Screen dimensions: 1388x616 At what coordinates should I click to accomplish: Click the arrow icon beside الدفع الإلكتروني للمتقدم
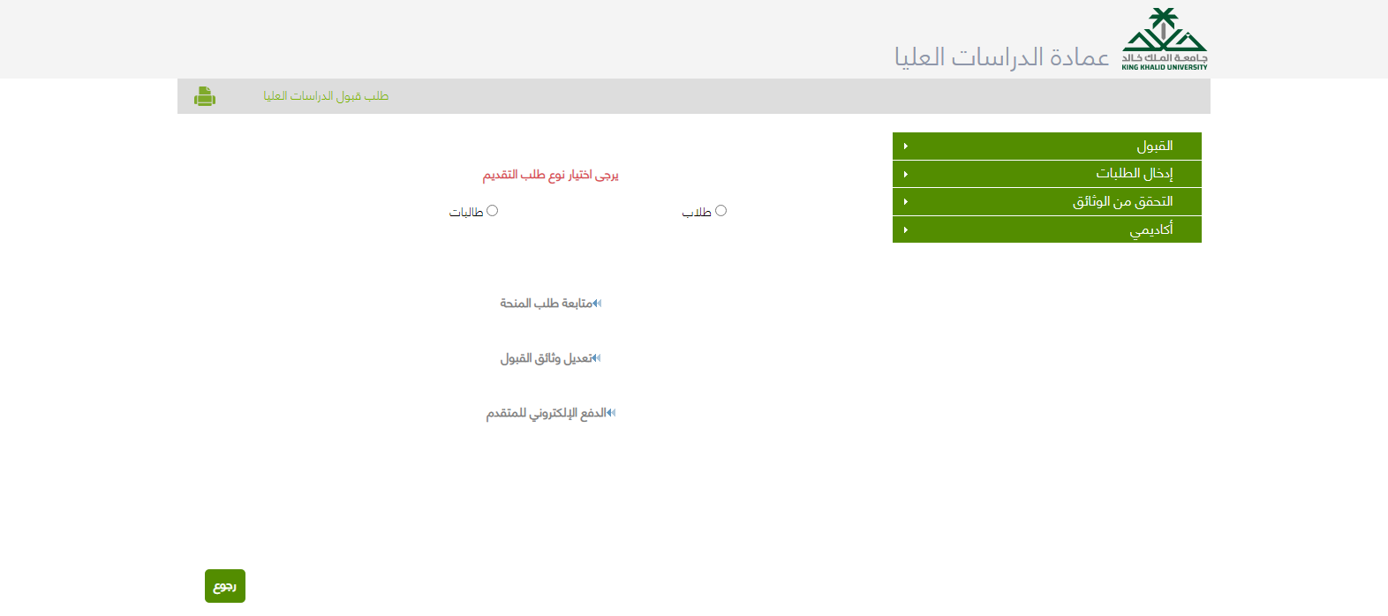click(x=611, y=413)
